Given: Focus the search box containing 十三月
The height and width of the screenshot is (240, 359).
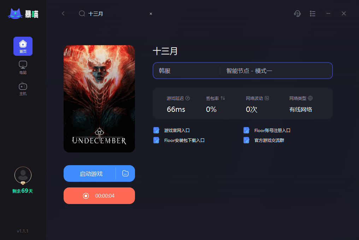Looking at the screenshot, I should pos(116,14).
